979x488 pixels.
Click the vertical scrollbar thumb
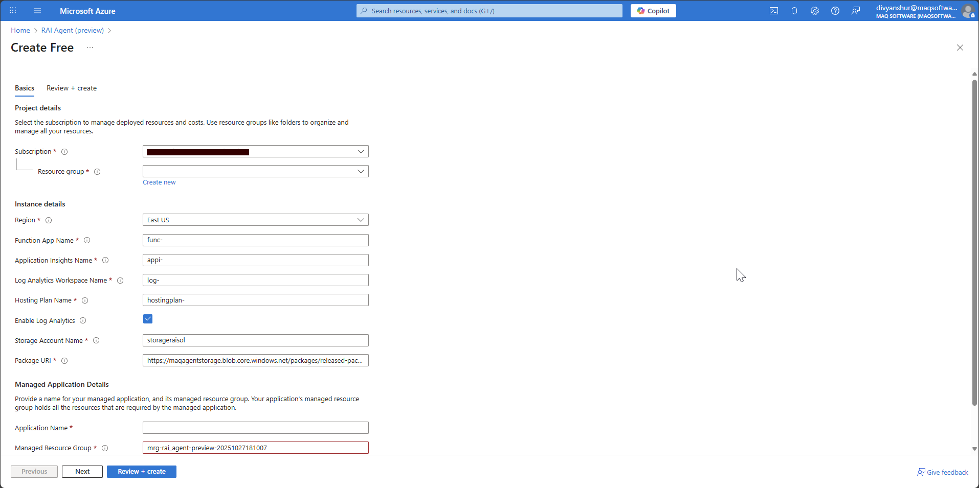click(974, 243)
